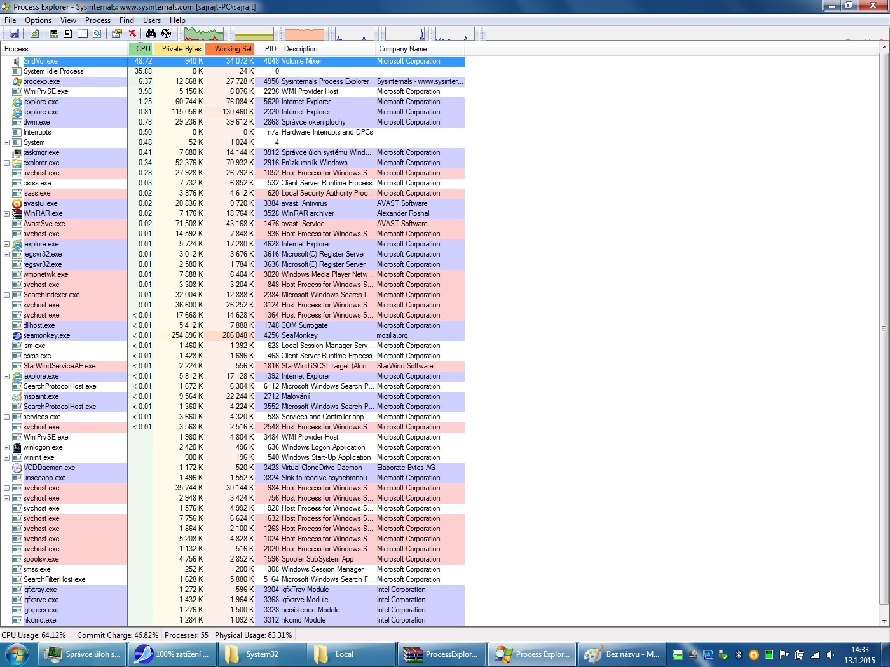Toggle the Show Process Tree toolbar icon
The width and height of the screenshot is (890, 667).
point(68,34)
